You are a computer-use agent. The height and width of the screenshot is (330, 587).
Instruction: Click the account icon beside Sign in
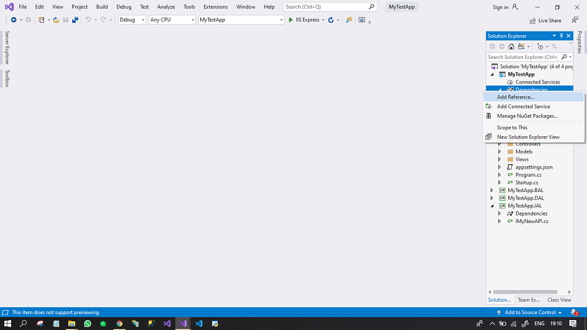[x=515, y=6]
